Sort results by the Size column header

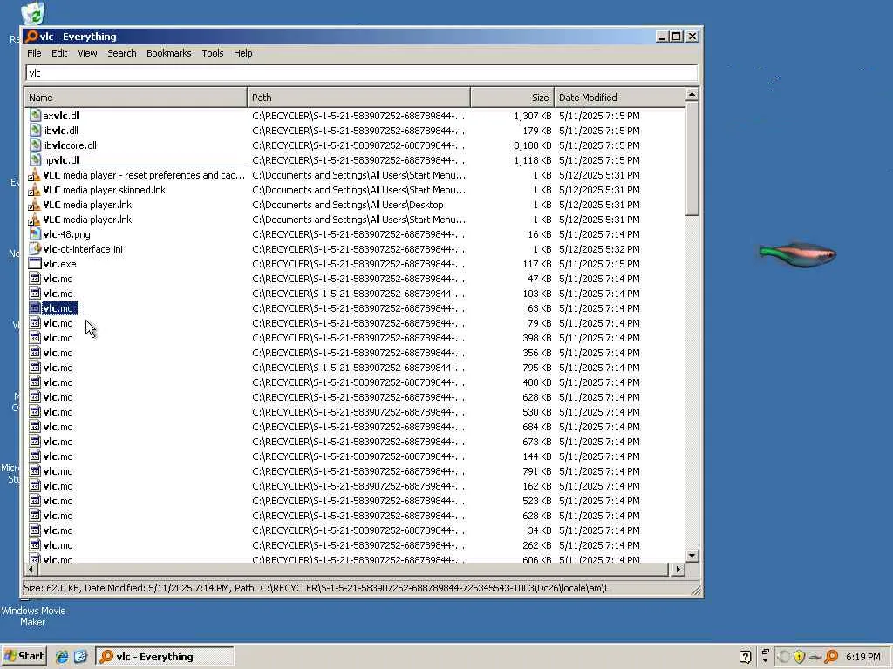point(512,98)
